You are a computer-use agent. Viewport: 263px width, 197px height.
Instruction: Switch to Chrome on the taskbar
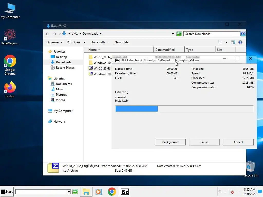[x=112, y=192]
